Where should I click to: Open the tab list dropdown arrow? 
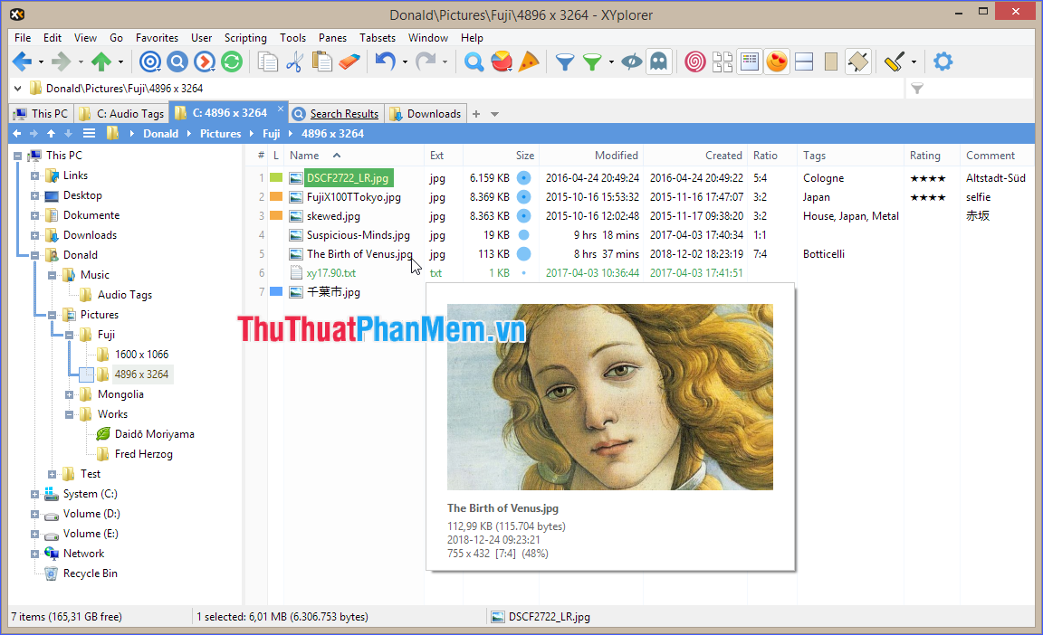495,114
